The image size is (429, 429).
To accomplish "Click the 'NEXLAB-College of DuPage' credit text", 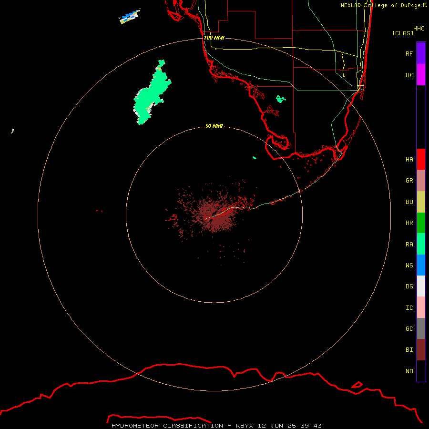I will 380,5.
